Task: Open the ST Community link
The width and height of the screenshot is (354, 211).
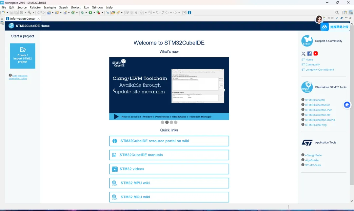Action: [310, 64]
